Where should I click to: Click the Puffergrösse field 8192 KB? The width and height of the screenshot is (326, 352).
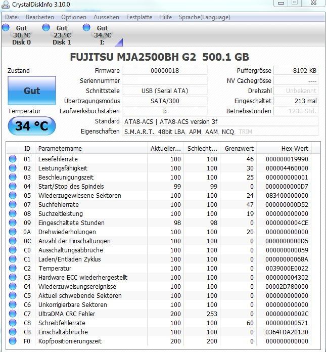[x=296, y=70]
